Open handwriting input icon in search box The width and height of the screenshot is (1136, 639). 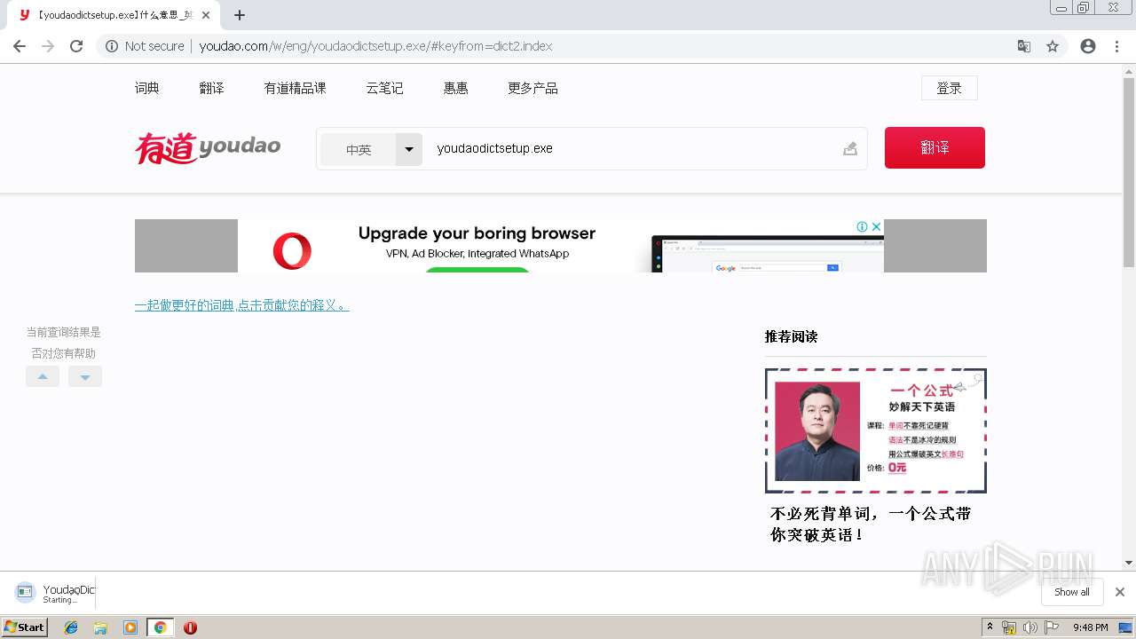[x=850, y=148]
